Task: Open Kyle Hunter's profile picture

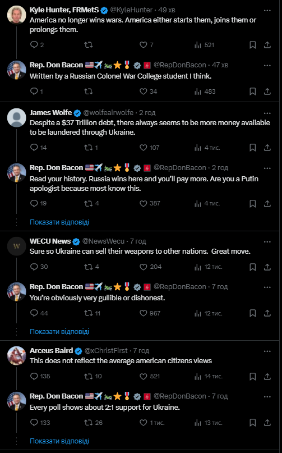Action: (x=16, y=15)
